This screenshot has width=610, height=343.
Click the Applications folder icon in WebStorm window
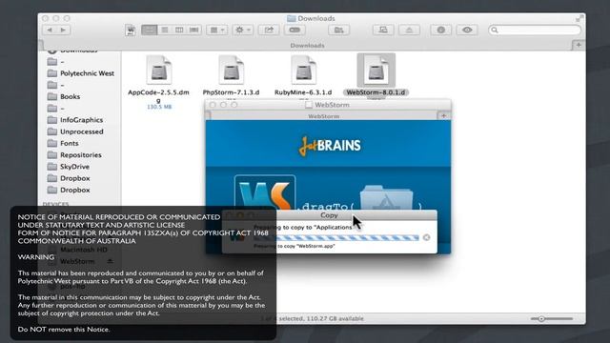(386, 198)
